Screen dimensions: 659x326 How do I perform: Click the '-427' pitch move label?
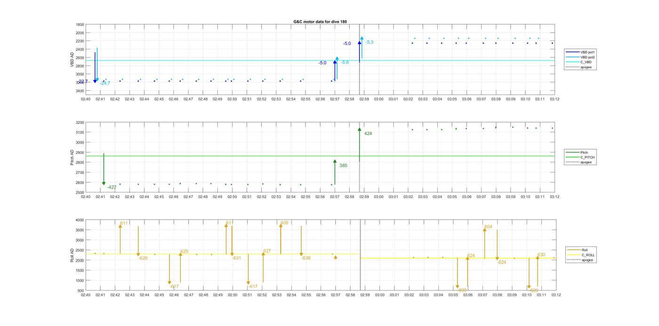(112, 187)
